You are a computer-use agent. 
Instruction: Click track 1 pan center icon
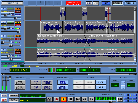(x=13, y=15)
